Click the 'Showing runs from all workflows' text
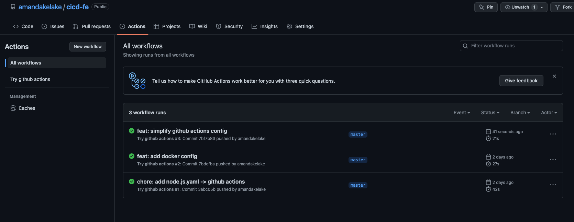 pos(159,55)
